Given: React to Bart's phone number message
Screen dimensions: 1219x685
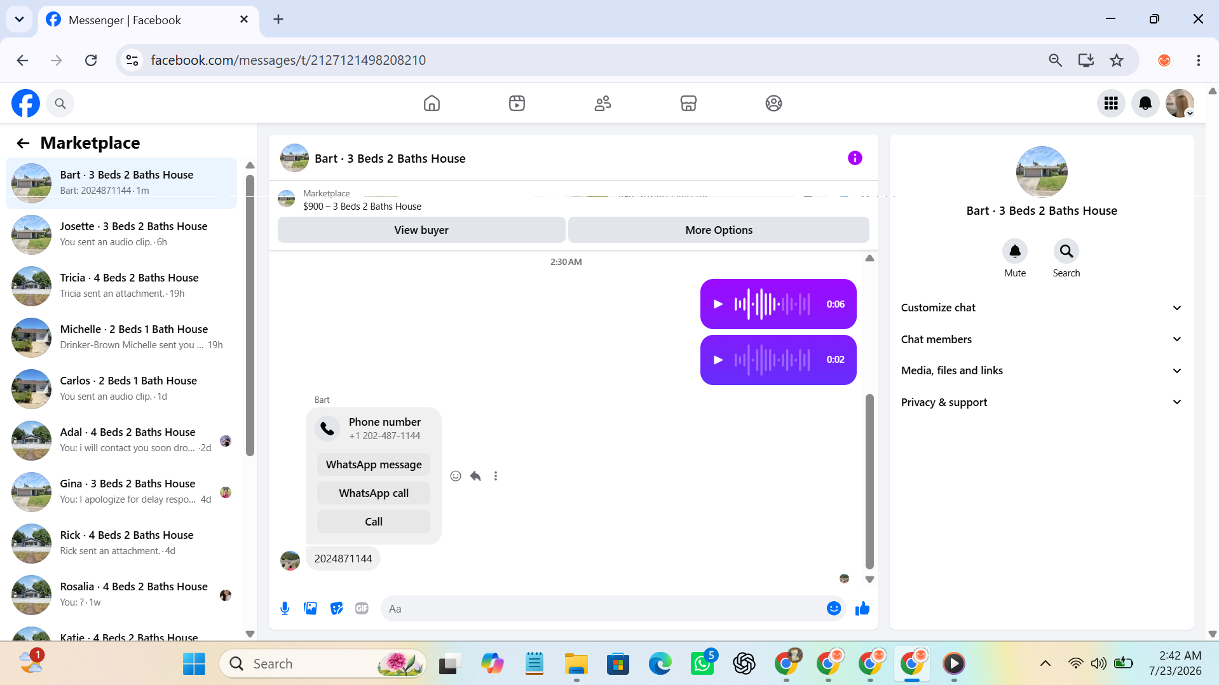Looking at the screenshot, I should point(456,476).
